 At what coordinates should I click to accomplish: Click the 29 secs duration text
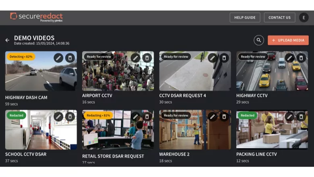(x=243, y=102)
